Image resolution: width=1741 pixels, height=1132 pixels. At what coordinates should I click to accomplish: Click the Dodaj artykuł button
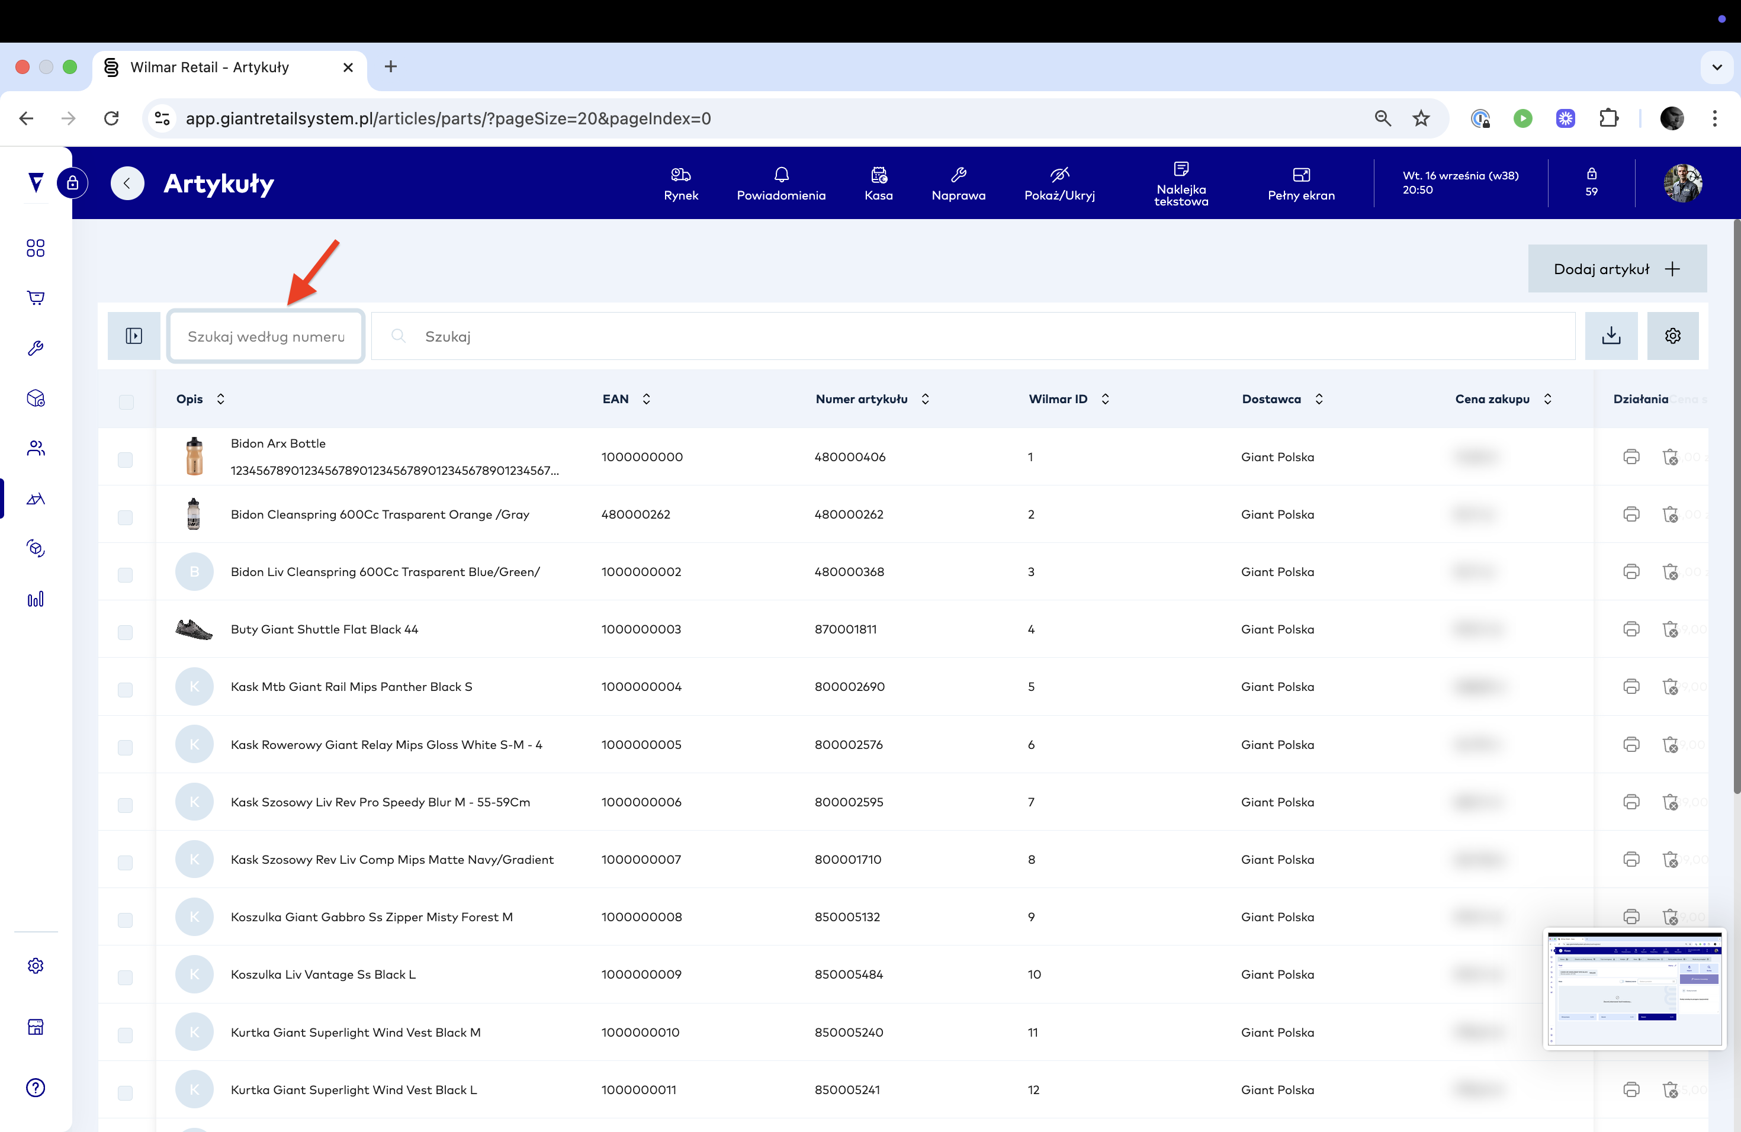pyautogui.click(x=1617, y=269)
